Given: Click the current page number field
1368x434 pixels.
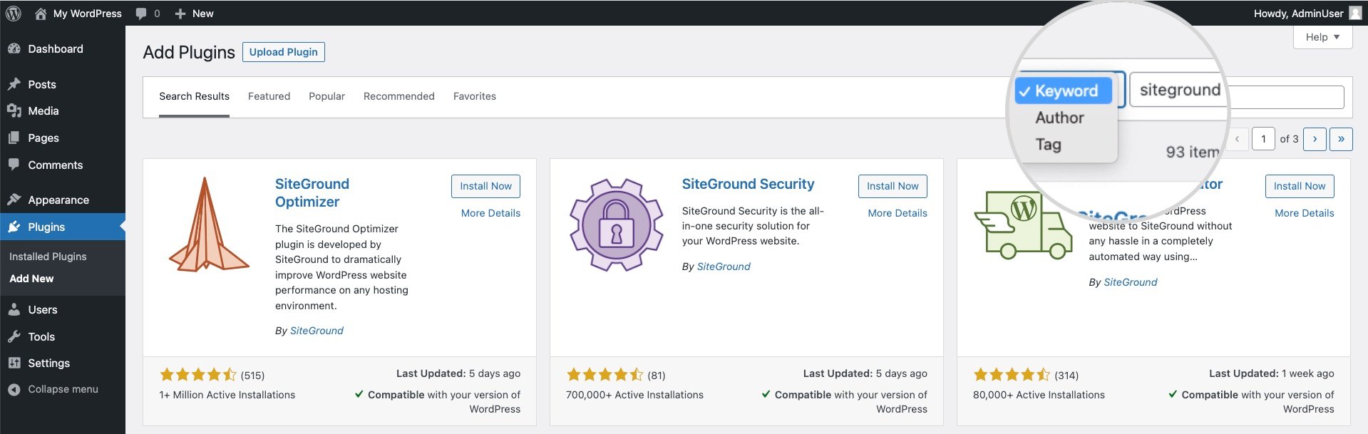Looking at the screenshot, I should pos(1263,139).
